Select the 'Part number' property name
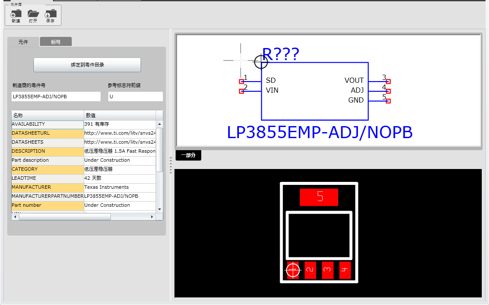489x305 pixels. click(x=48, y=205)
